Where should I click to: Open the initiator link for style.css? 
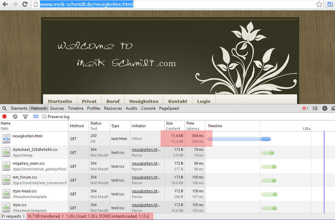tap(146, 205)
